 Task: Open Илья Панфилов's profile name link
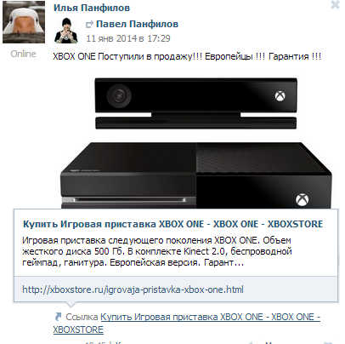click(x=92, y=8)
